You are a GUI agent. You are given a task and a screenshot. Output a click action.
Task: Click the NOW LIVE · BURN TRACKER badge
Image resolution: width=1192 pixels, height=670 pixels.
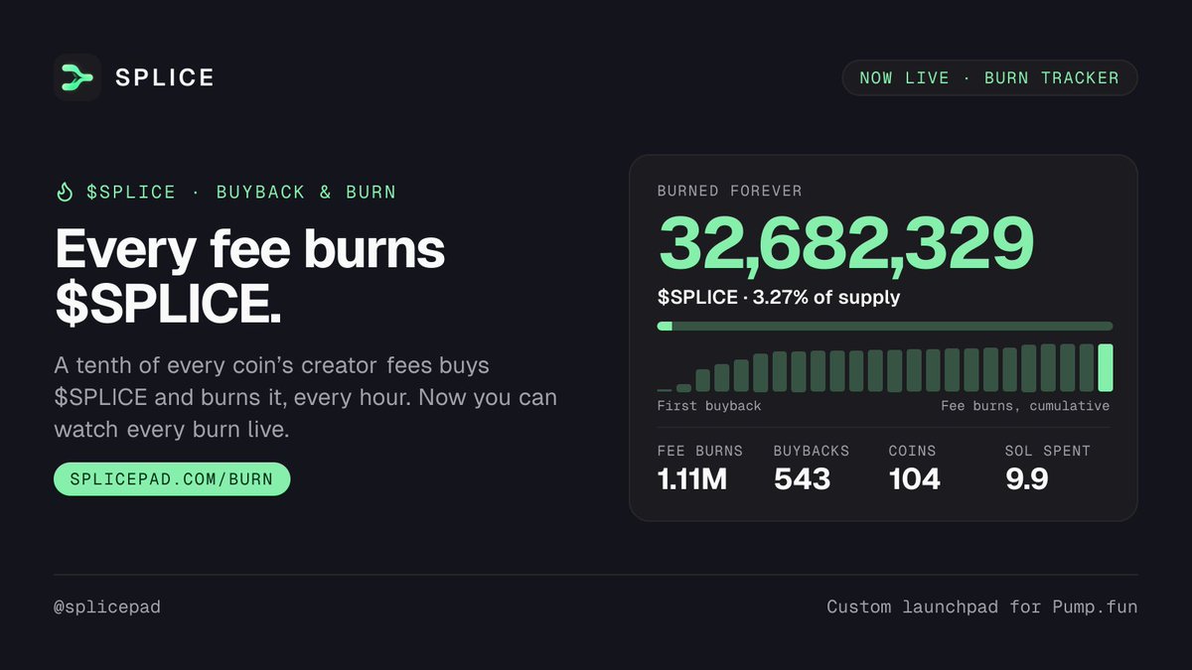[989, 77]
